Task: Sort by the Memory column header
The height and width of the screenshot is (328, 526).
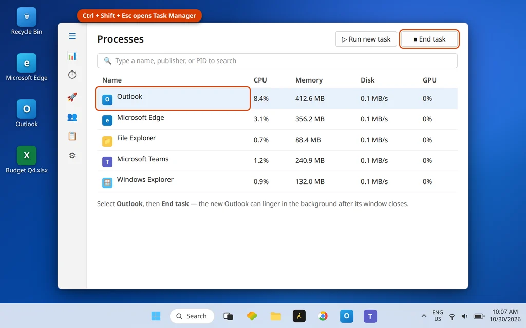Action: (x=309, y=80)
